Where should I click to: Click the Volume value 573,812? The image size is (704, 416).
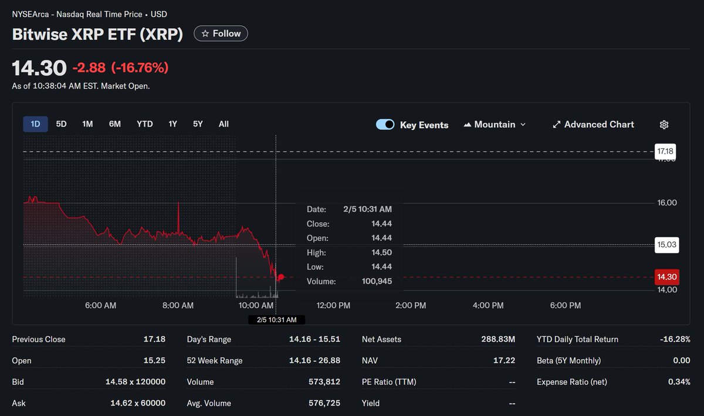324,382
